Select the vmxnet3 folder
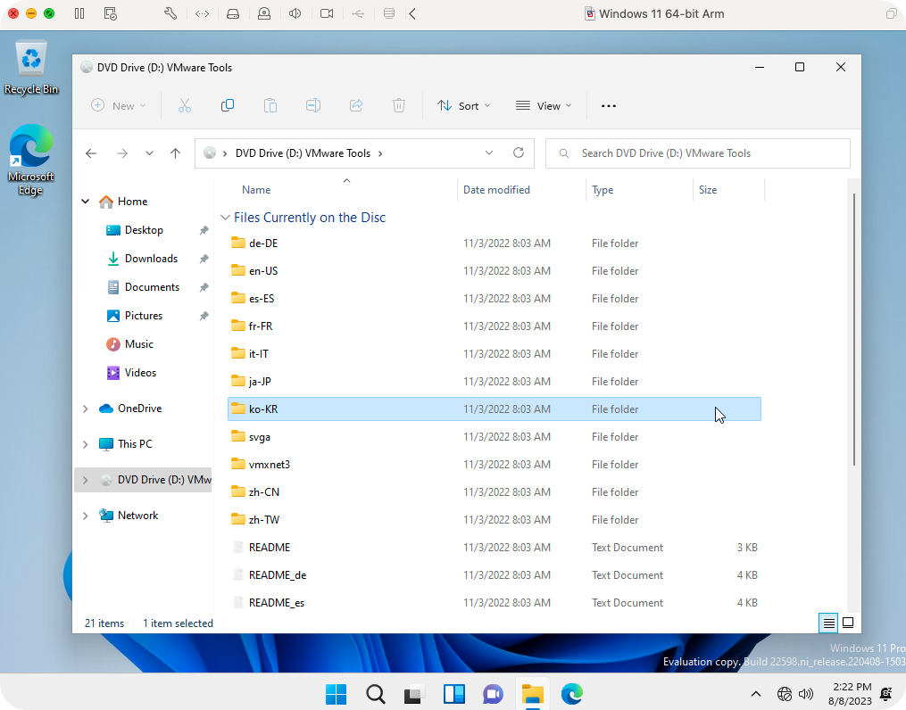 click(x=494, y=465)
